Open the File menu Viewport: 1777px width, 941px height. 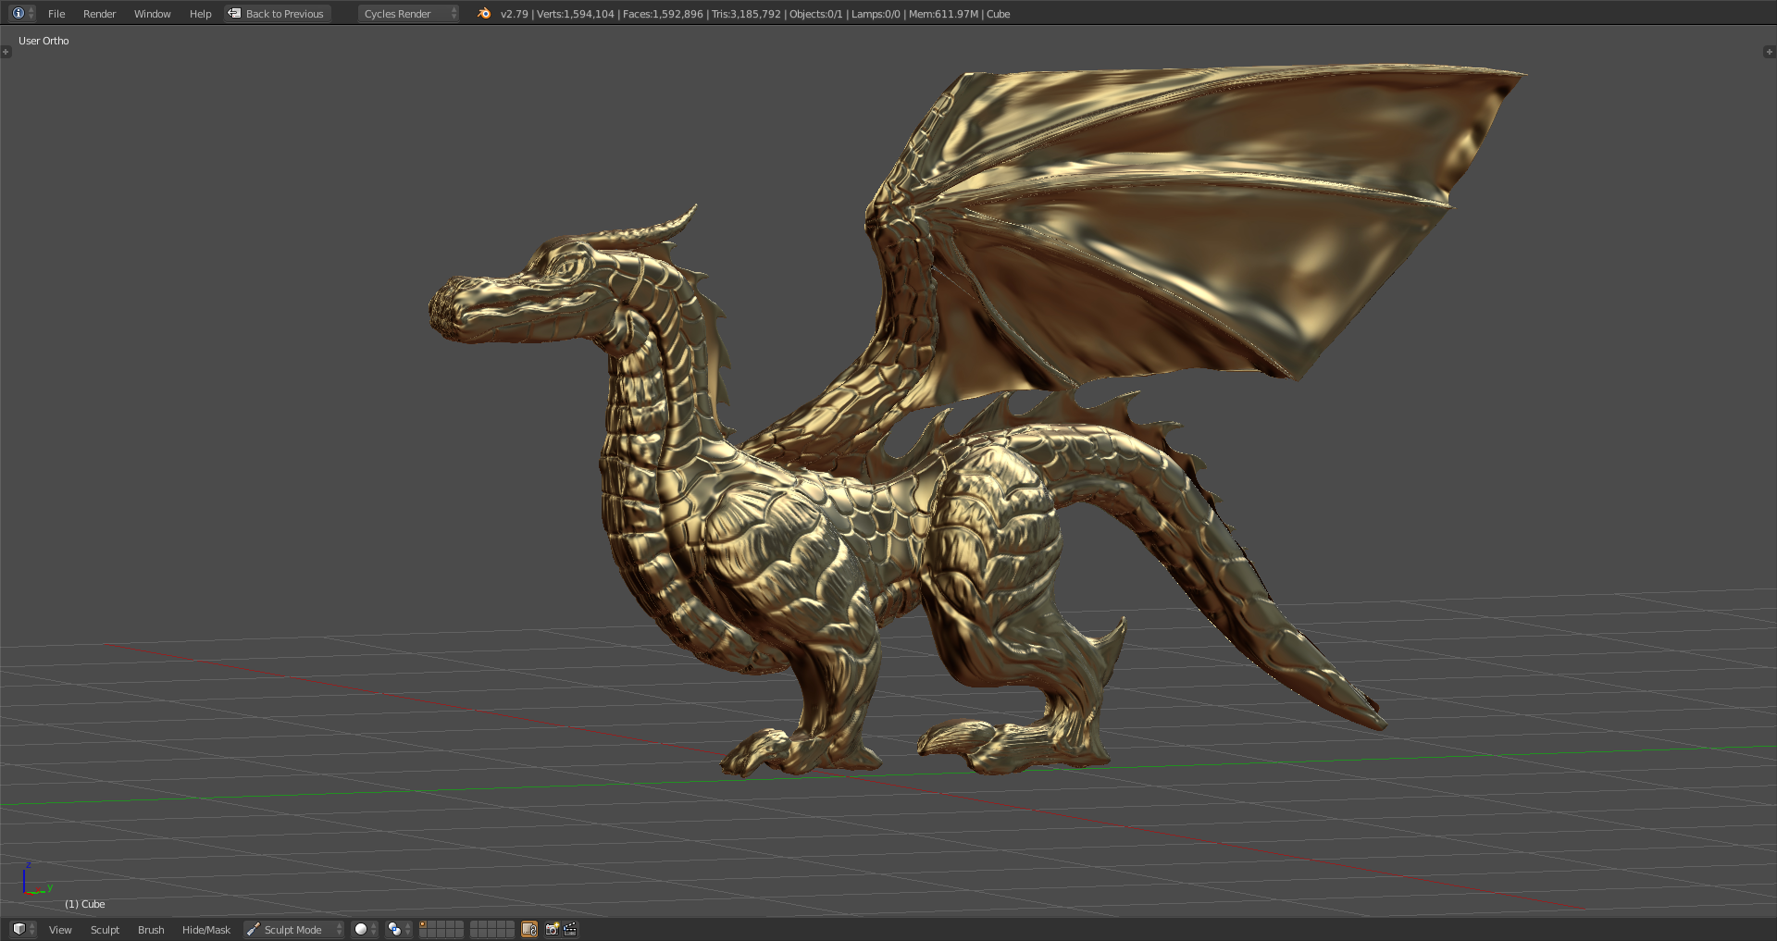(56, 14)
